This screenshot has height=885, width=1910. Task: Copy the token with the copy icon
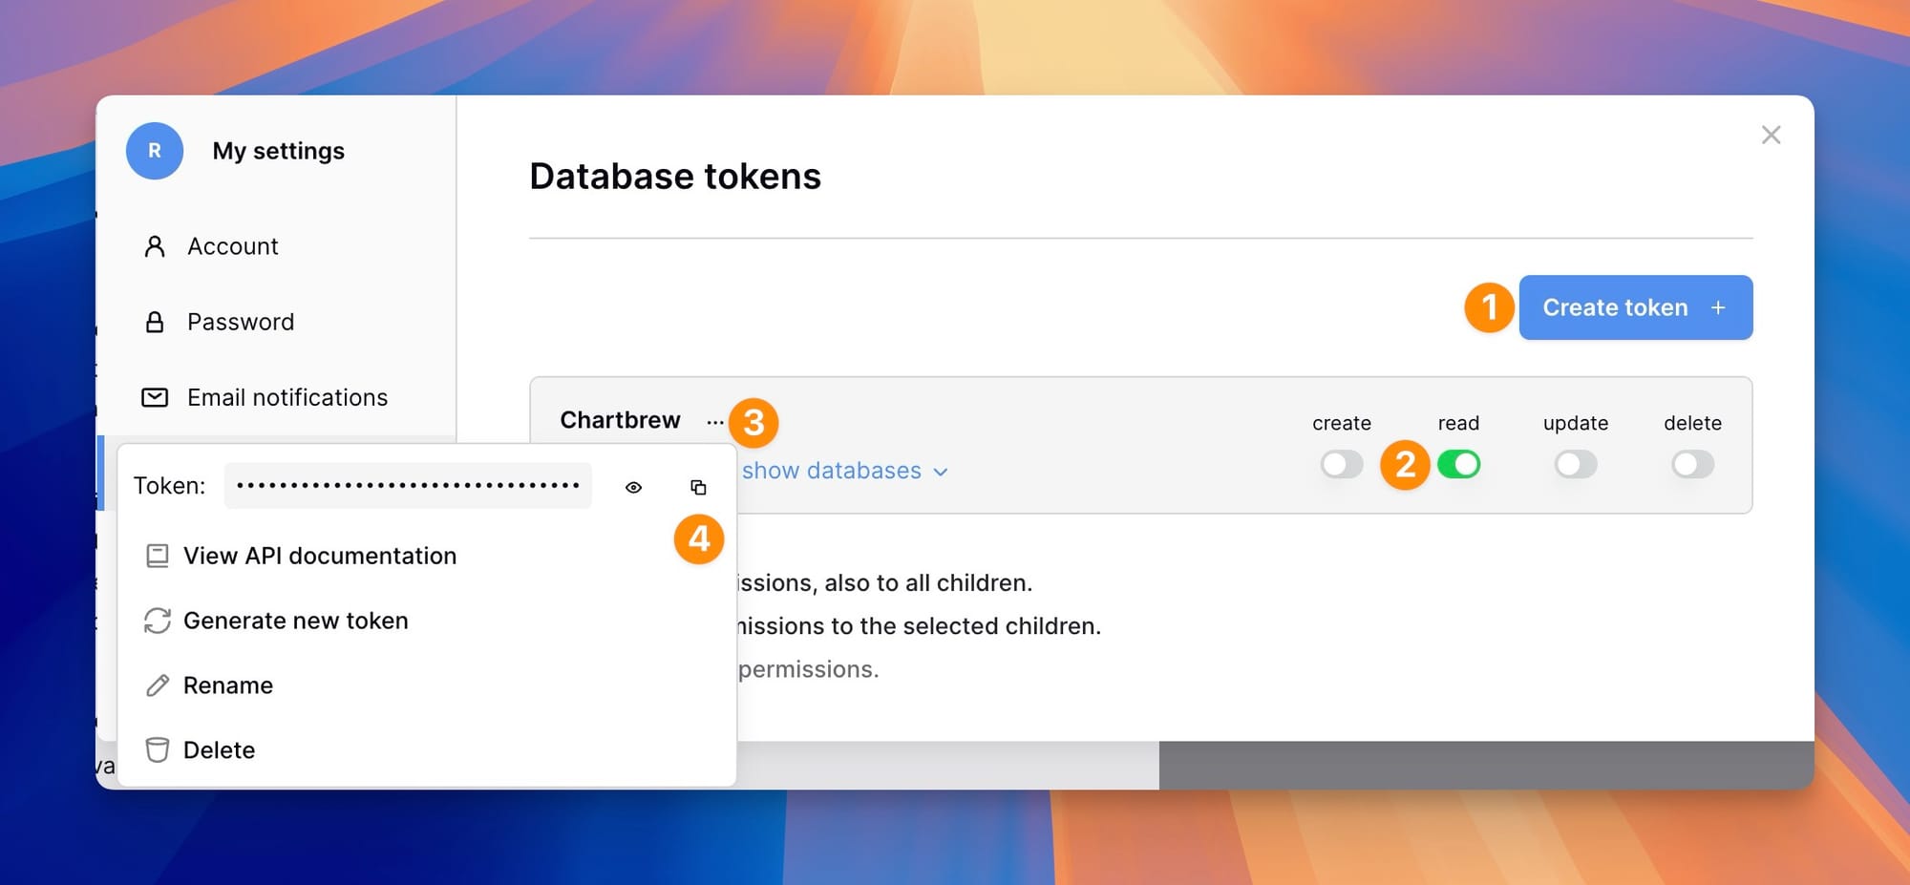click(x=698, y=486)
